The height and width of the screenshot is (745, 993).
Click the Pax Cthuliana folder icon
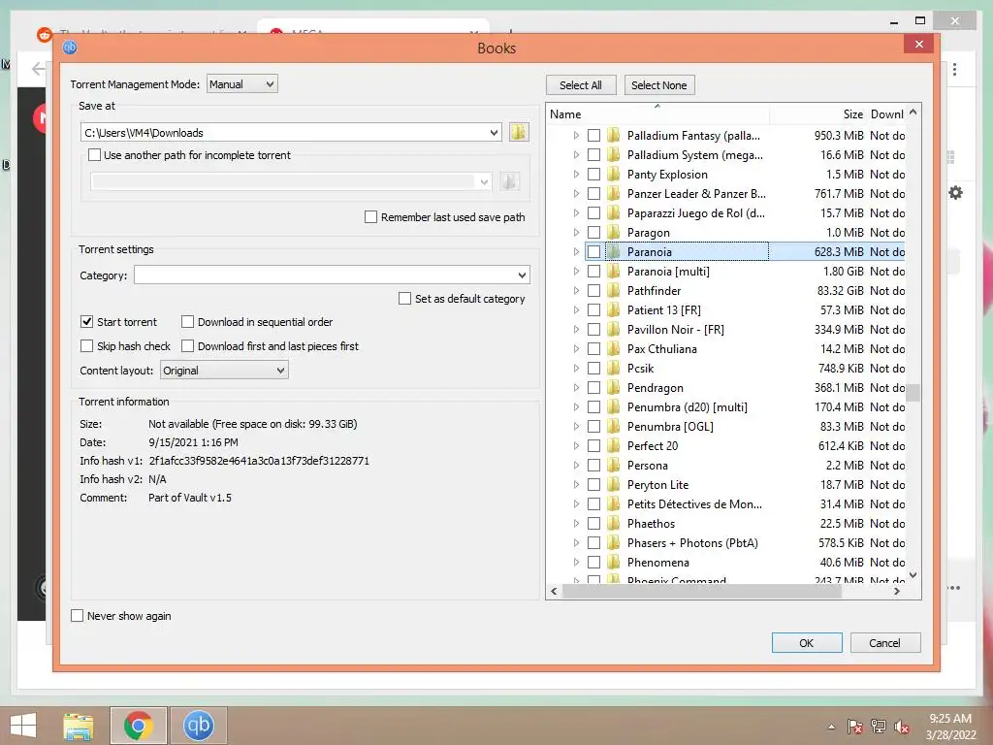point(613,349)
